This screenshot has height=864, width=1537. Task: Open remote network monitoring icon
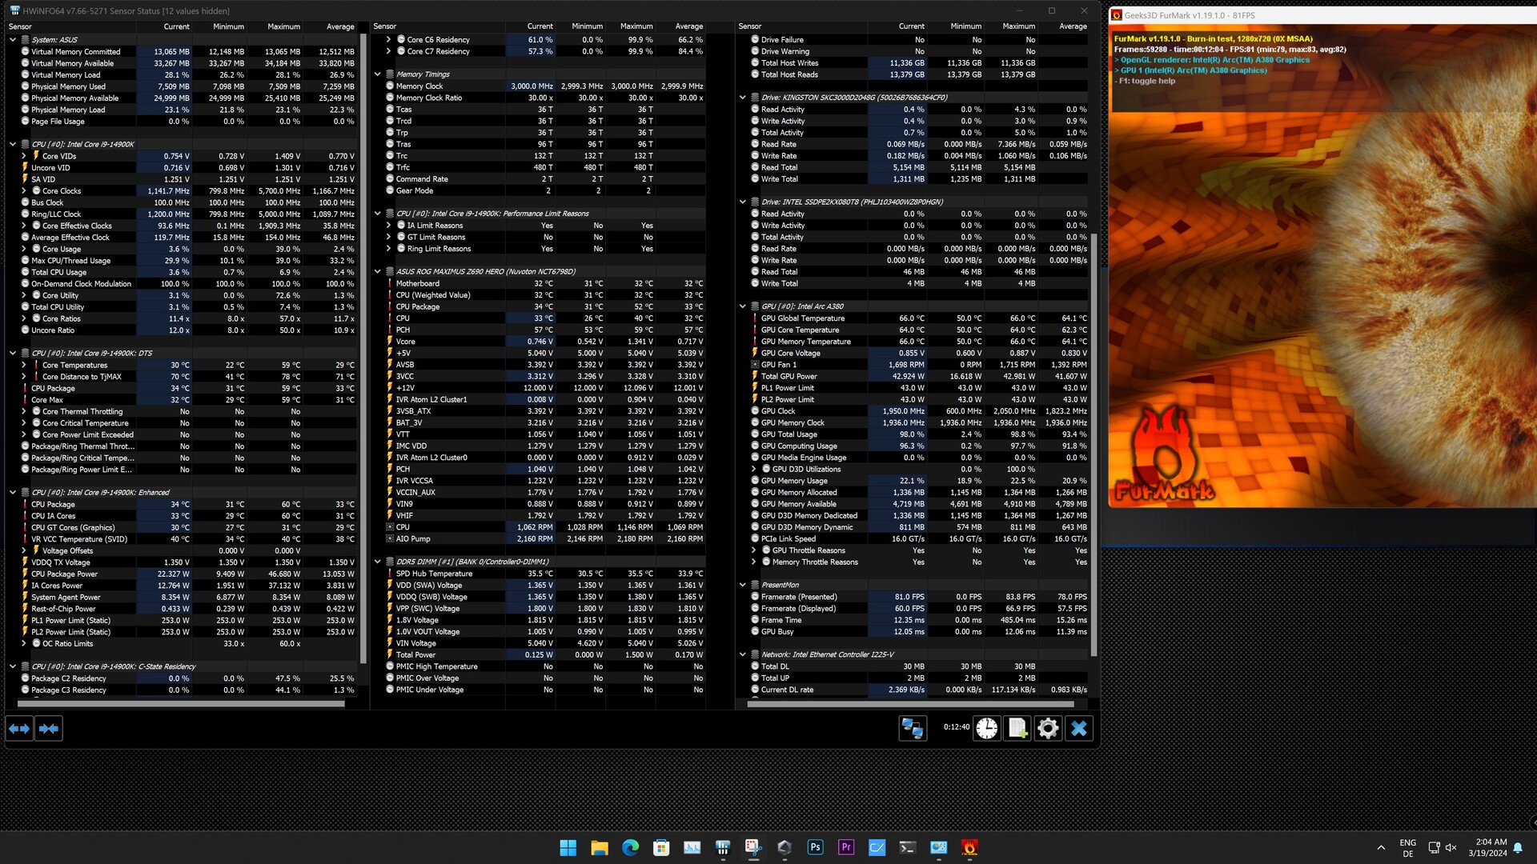point(913,728)
